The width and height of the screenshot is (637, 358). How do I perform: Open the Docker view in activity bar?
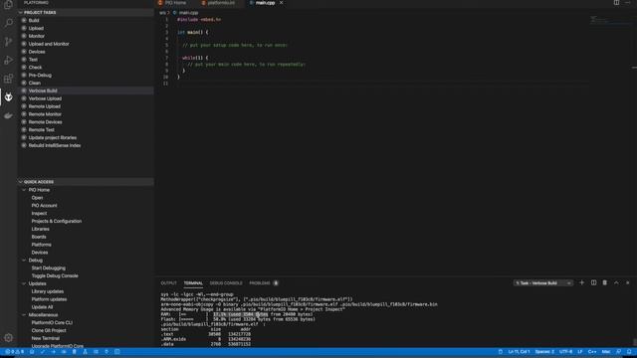click(8, 115)
